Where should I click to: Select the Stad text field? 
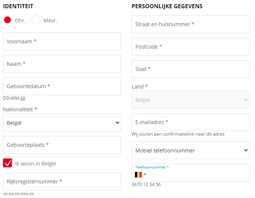coord(191,69)
